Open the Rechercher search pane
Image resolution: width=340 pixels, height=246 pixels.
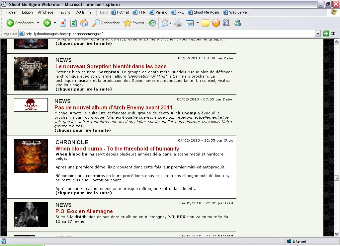pyautogui.click(x=106, y=23)
